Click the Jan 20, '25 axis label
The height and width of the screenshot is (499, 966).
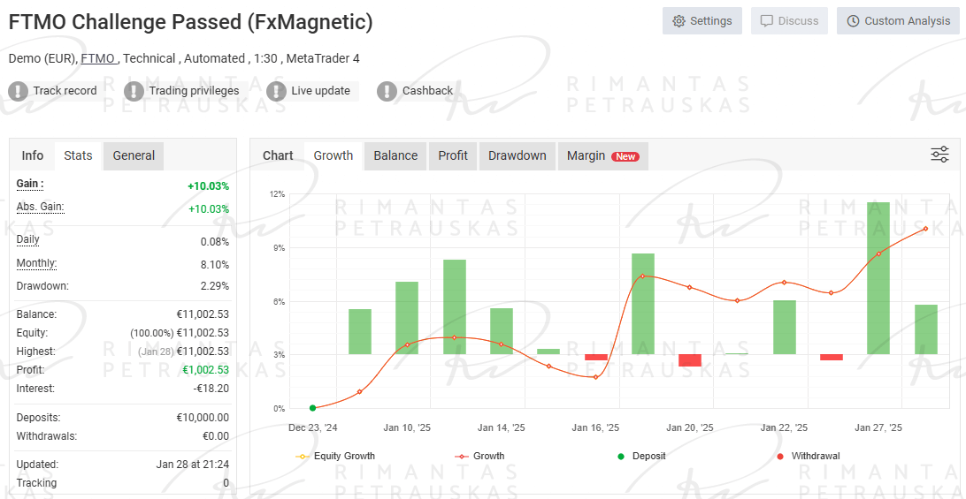689,427
